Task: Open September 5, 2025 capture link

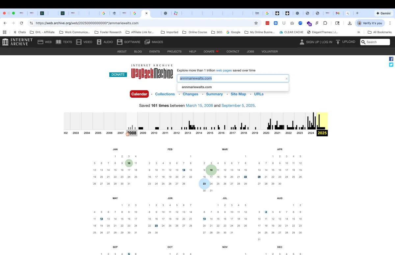Action: [x=238, y=106]
